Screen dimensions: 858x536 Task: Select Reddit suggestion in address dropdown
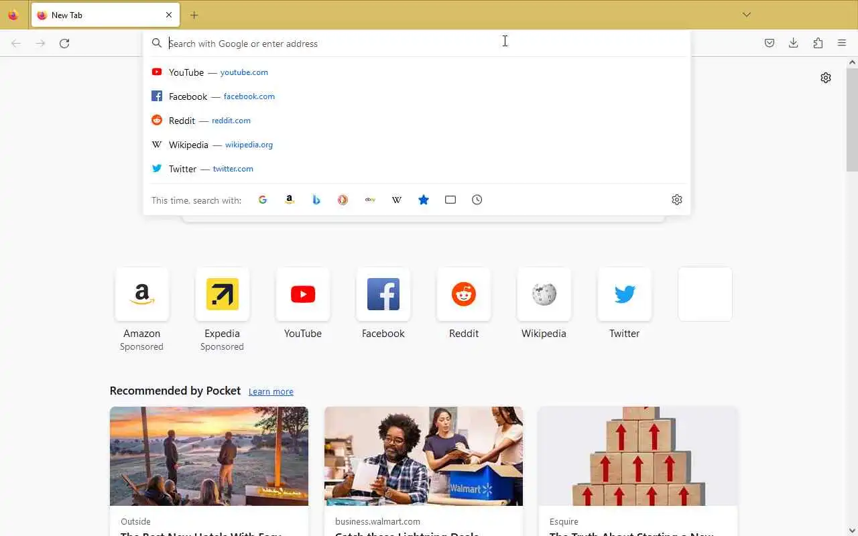point(416,121)
